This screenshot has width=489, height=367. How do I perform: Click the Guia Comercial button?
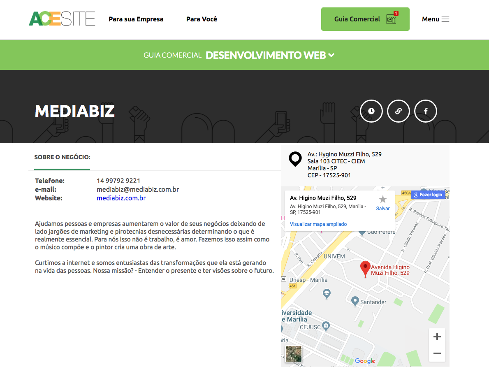click(x=365, y=19)
